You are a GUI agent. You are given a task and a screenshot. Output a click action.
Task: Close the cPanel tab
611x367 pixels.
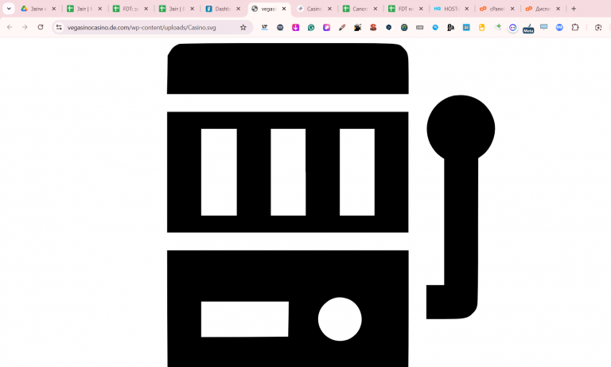click(512, 9)
